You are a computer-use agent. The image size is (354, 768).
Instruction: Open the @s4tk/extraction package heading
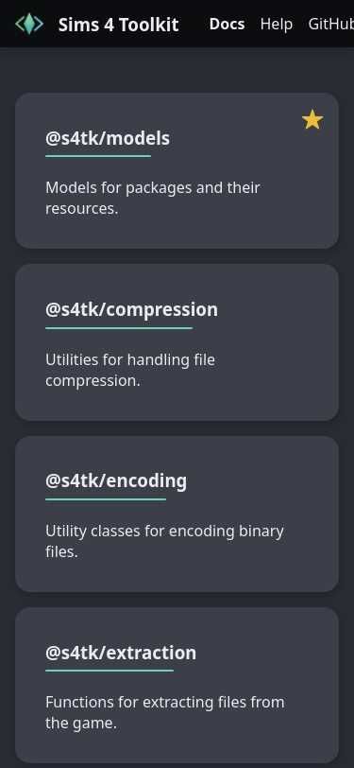tap(121, 653)
